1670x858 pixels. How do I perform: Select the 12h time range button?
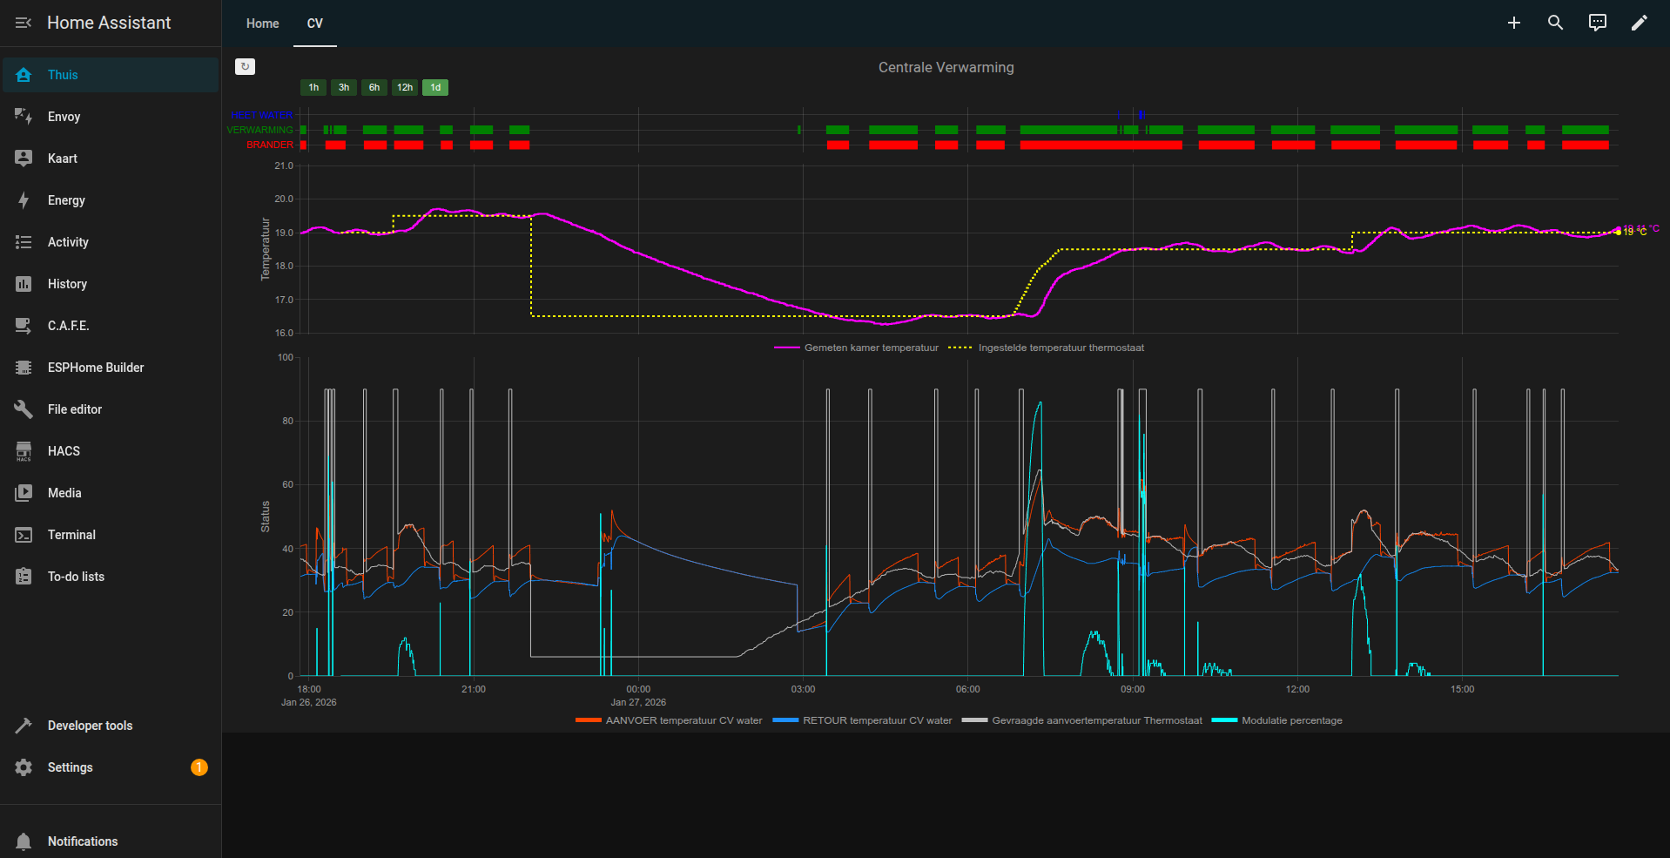(x=405, y=87)
